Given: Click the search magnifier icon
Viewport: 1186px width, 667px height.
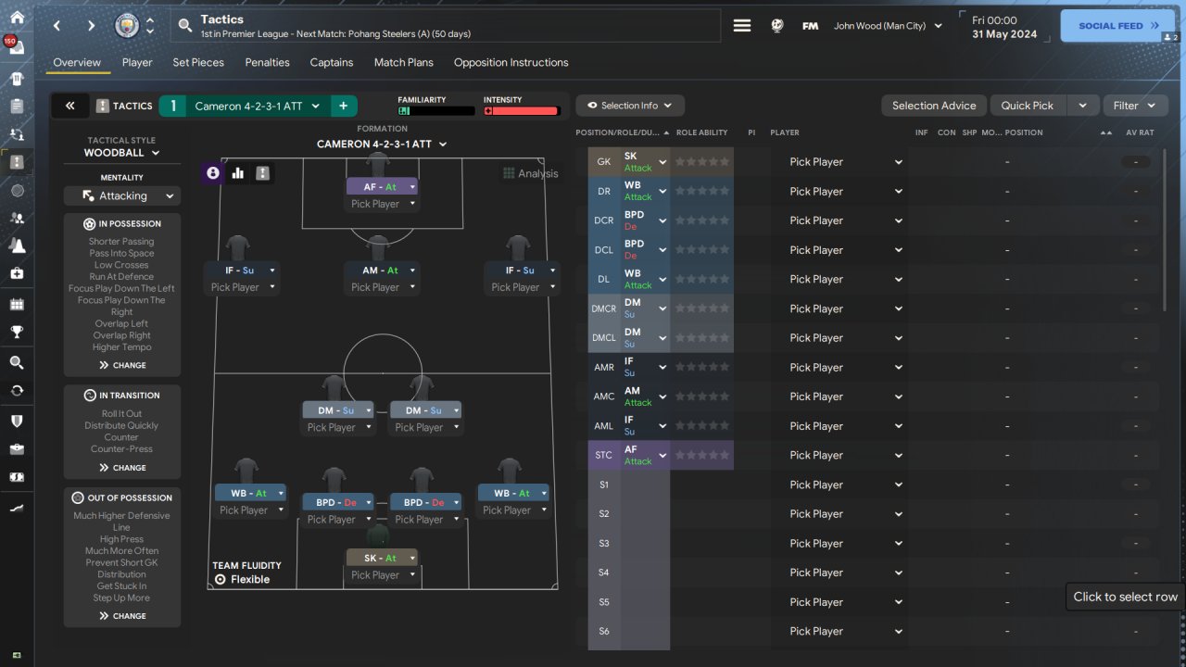Looking at the screenshot, I should pos(185,26).
